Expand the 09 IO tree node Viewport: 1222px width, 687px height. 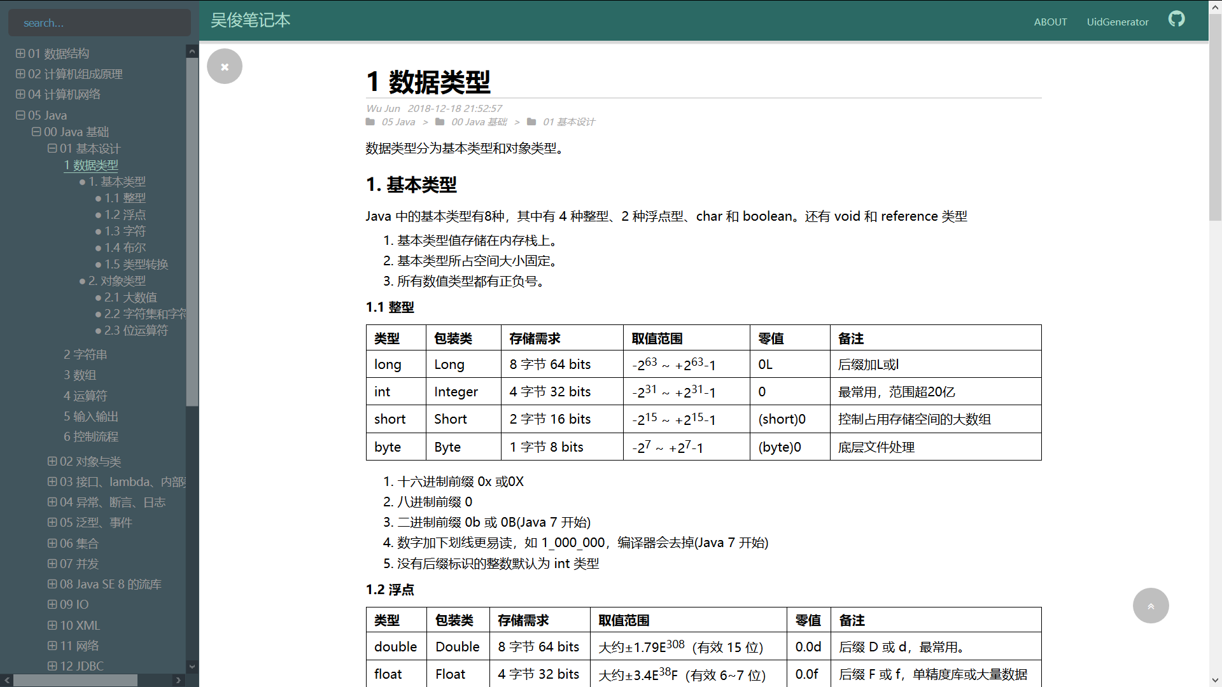point(52,604)
